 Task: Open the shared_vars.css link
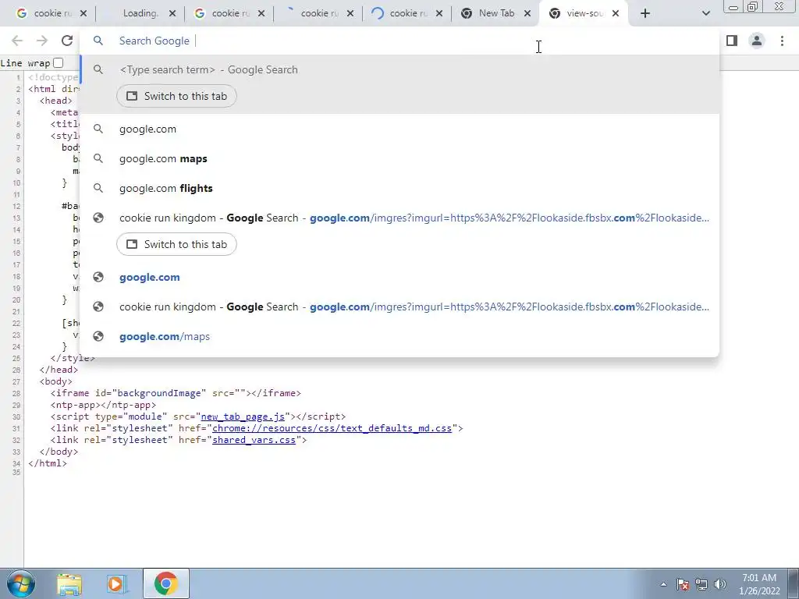[x=254, y=440]
